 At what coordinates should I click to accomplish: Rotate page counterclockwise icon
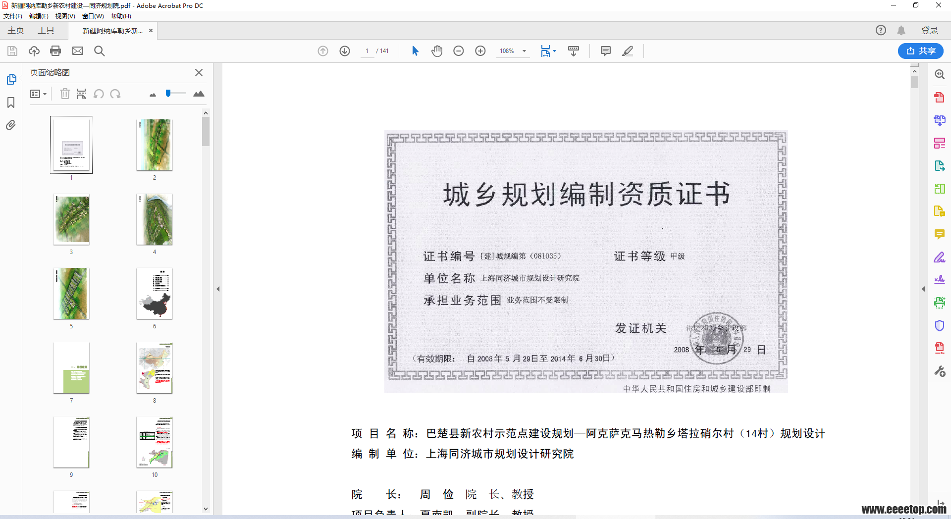tap(99, 94)
